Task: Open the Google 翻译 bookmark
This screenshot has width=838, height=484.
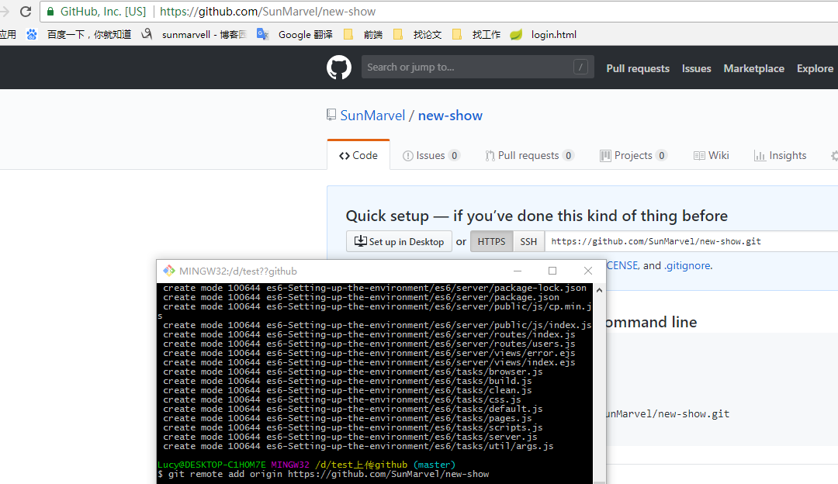Action: (295, 35)
